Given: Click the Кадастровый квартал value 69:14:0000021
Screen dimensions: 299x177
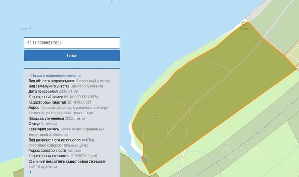Looking at the screenshot, I should pyautogui.click(x=79, y=102).
